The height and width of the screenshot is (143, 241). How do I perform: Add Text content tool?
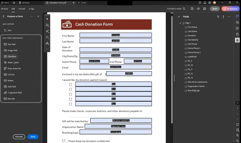[8, 30]
